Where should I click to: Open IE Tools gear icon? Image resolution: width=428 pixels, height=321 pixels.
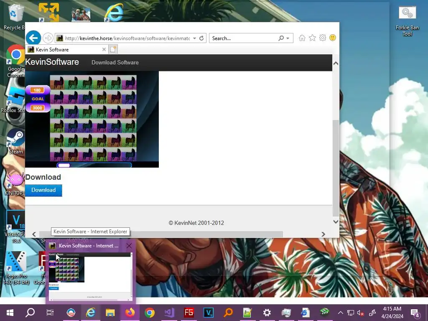coord(323,38)
